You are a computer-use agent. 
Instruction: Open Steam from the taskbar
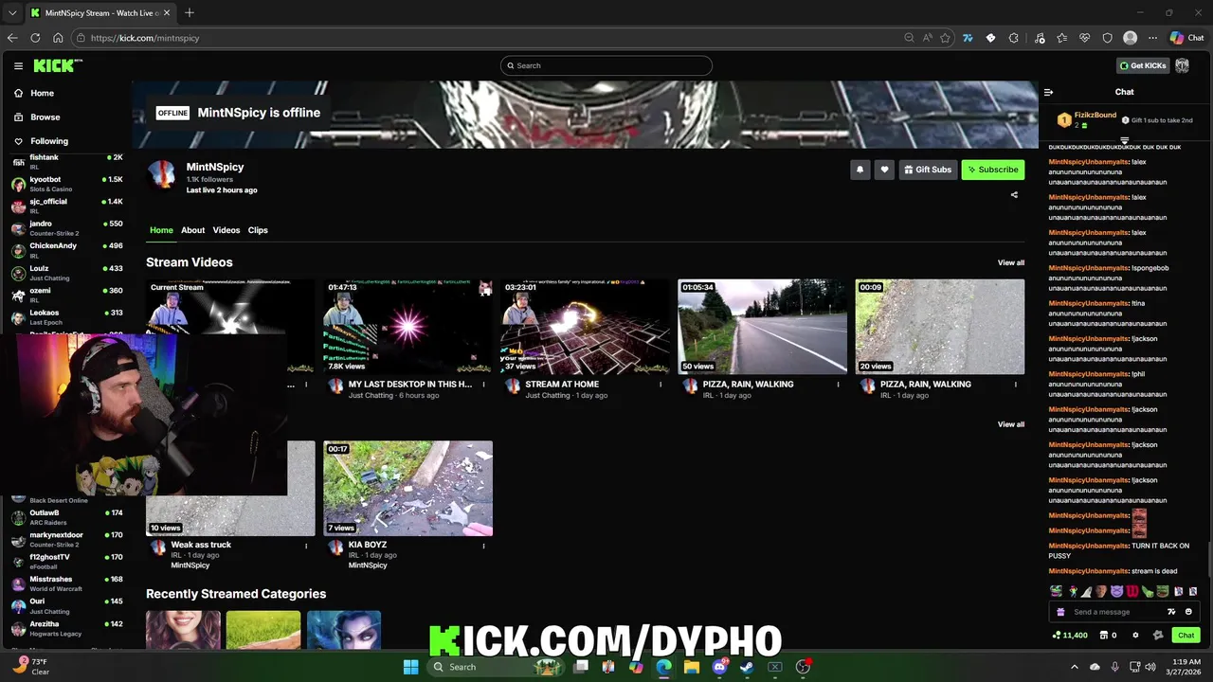(747, 667)
